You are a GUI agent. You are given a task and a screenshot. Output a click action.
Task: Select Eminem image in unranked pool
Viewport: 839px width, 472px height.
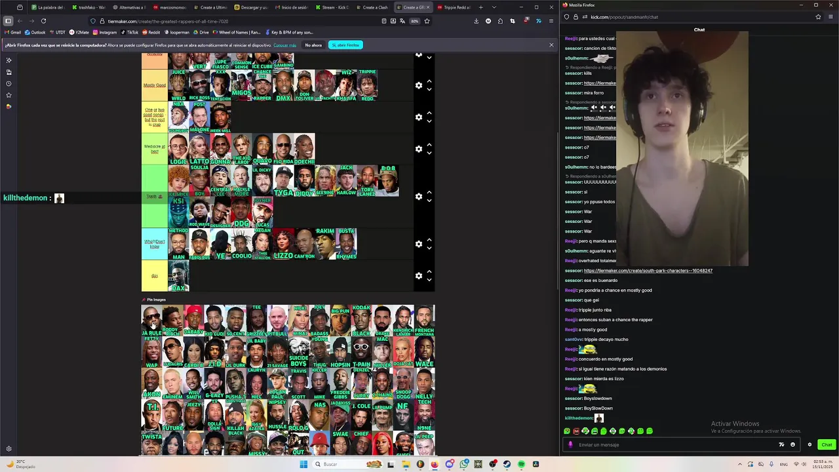coord(172,384)
